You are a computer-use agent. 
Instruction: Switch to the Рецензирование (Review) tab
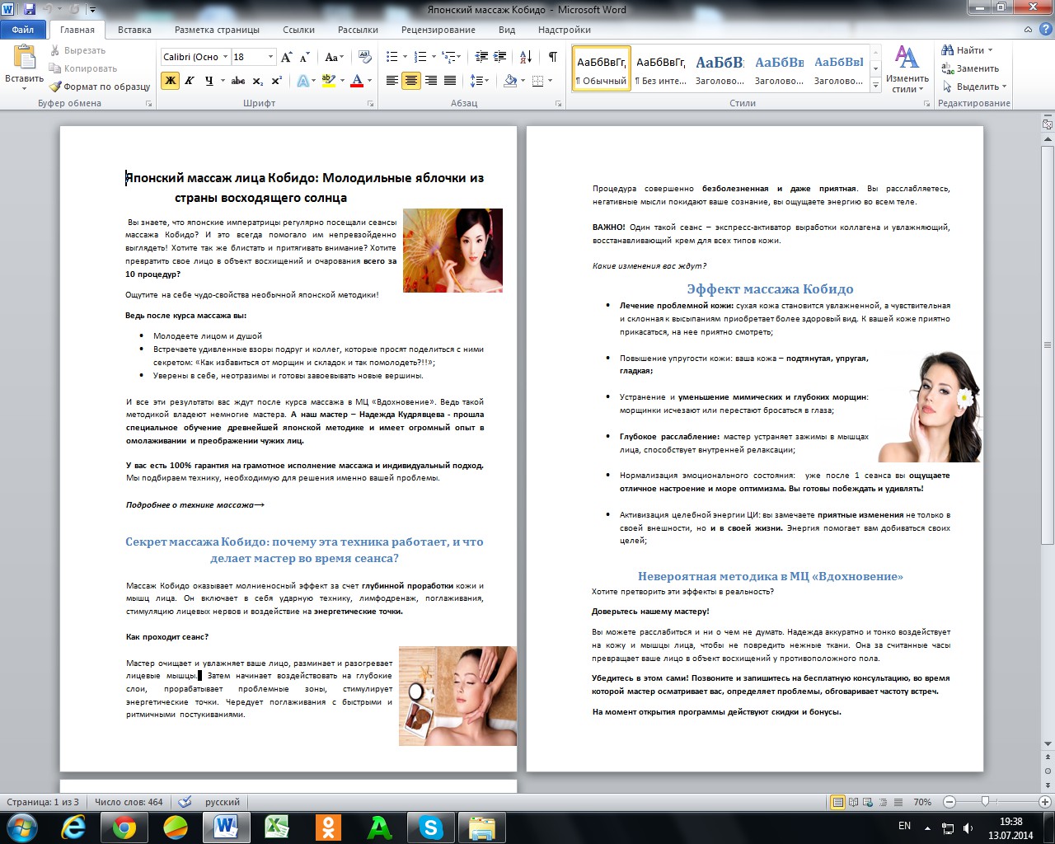438,30
